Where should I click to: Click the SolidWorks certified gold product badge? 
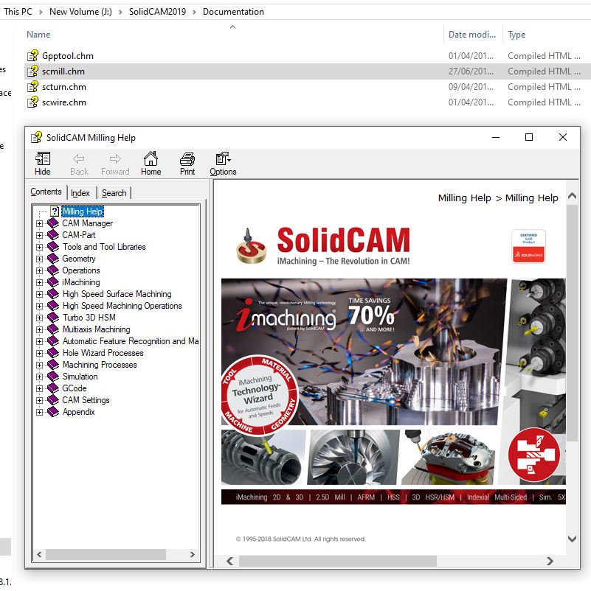tap(528, 246)
